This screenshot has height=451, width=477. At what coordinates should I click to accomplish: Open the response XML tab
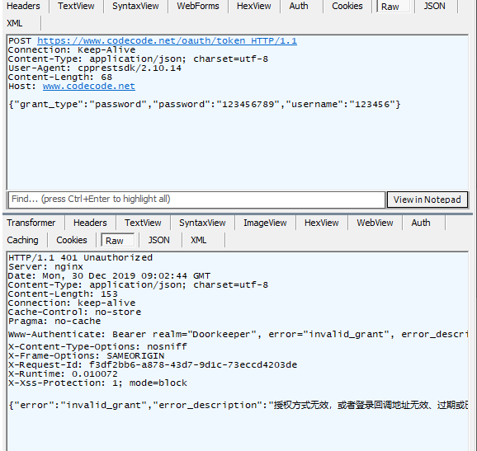pyautogui.click(x=198, y=240)
